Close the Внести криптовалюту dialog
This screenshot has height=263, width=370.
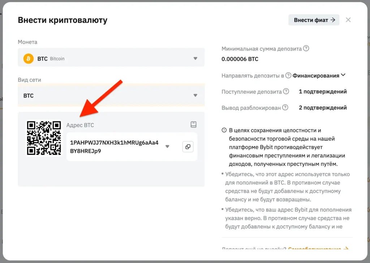(348, 20)
